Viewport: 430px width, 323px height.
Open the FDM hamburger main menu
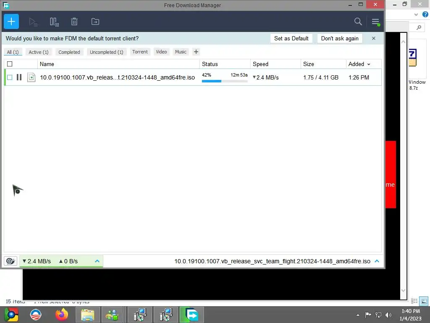tap(375, 22)
